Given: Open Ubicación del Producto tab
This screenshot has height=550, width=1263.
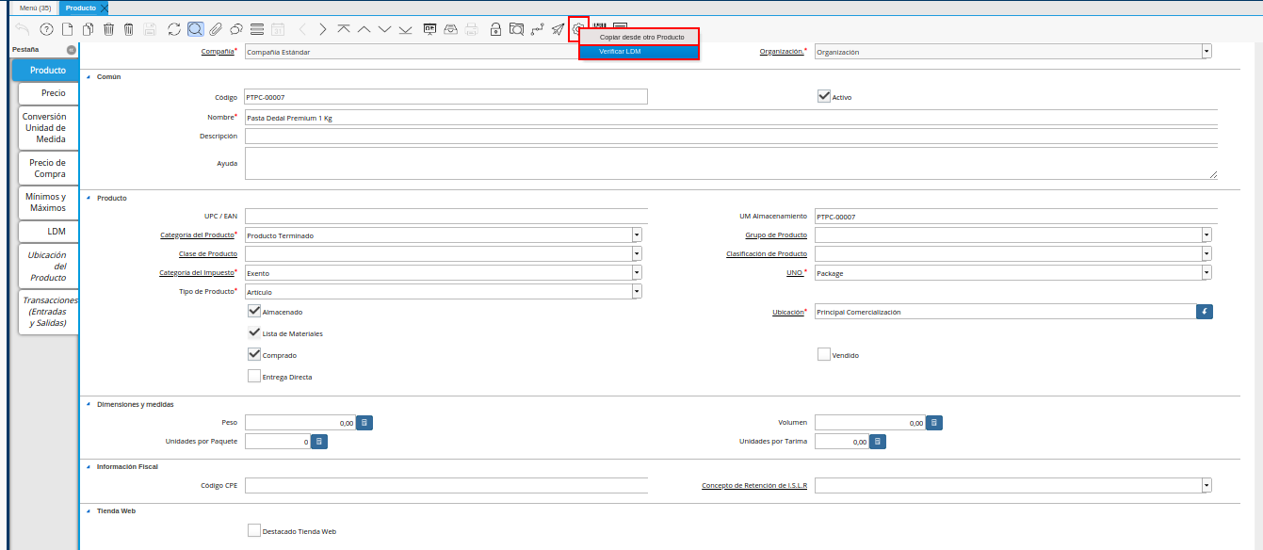Looking at the screenshot, I should tap(47, 267).
